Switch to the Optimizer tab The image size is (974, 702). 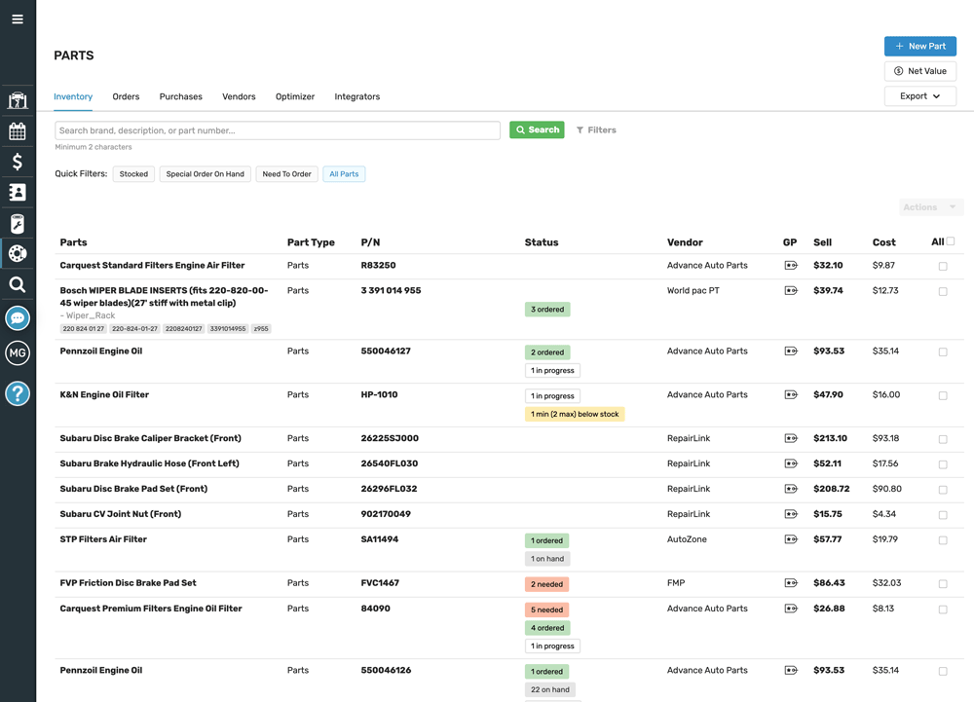[295, 96]
